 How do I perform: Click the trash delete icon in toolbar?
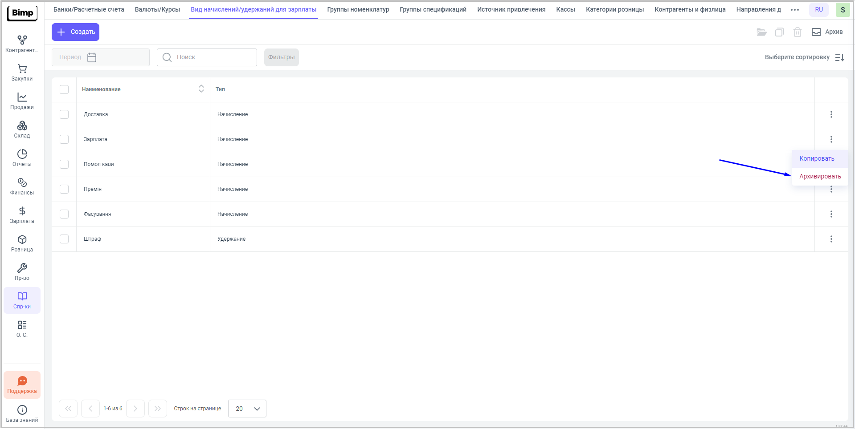(797, 32)
